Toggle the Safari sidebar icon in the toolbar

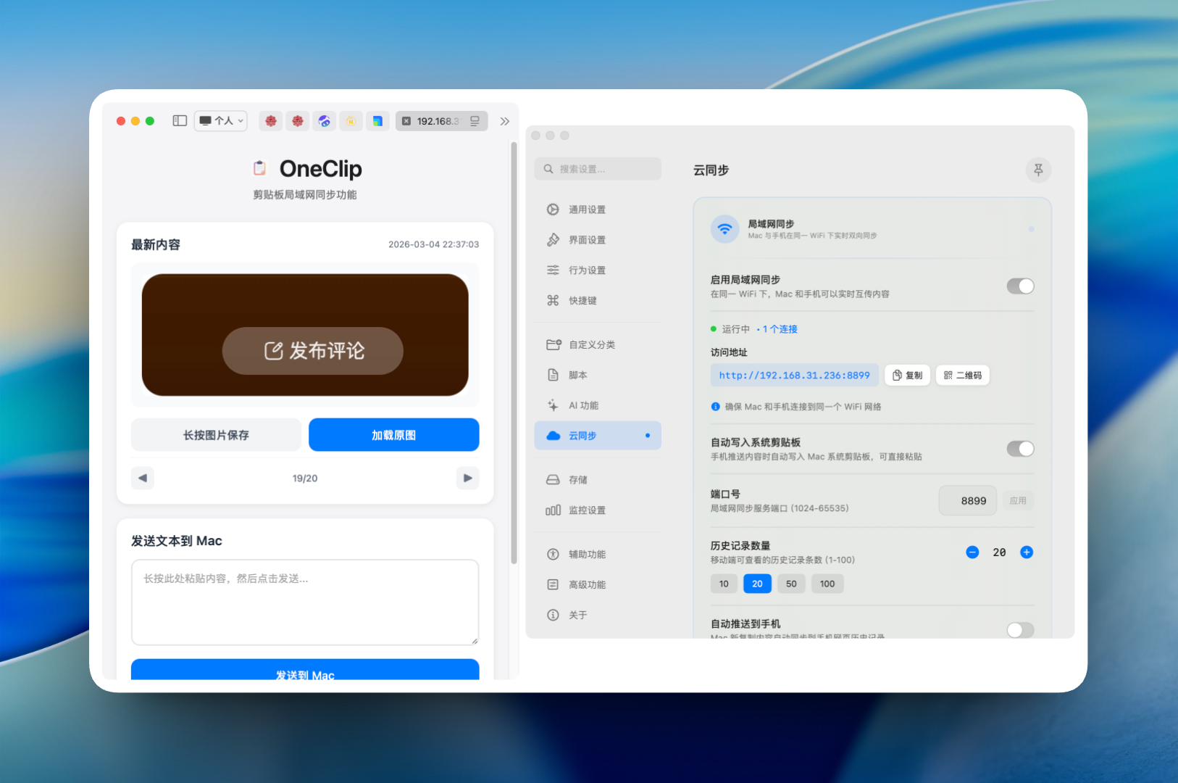[x=179, y=120]
